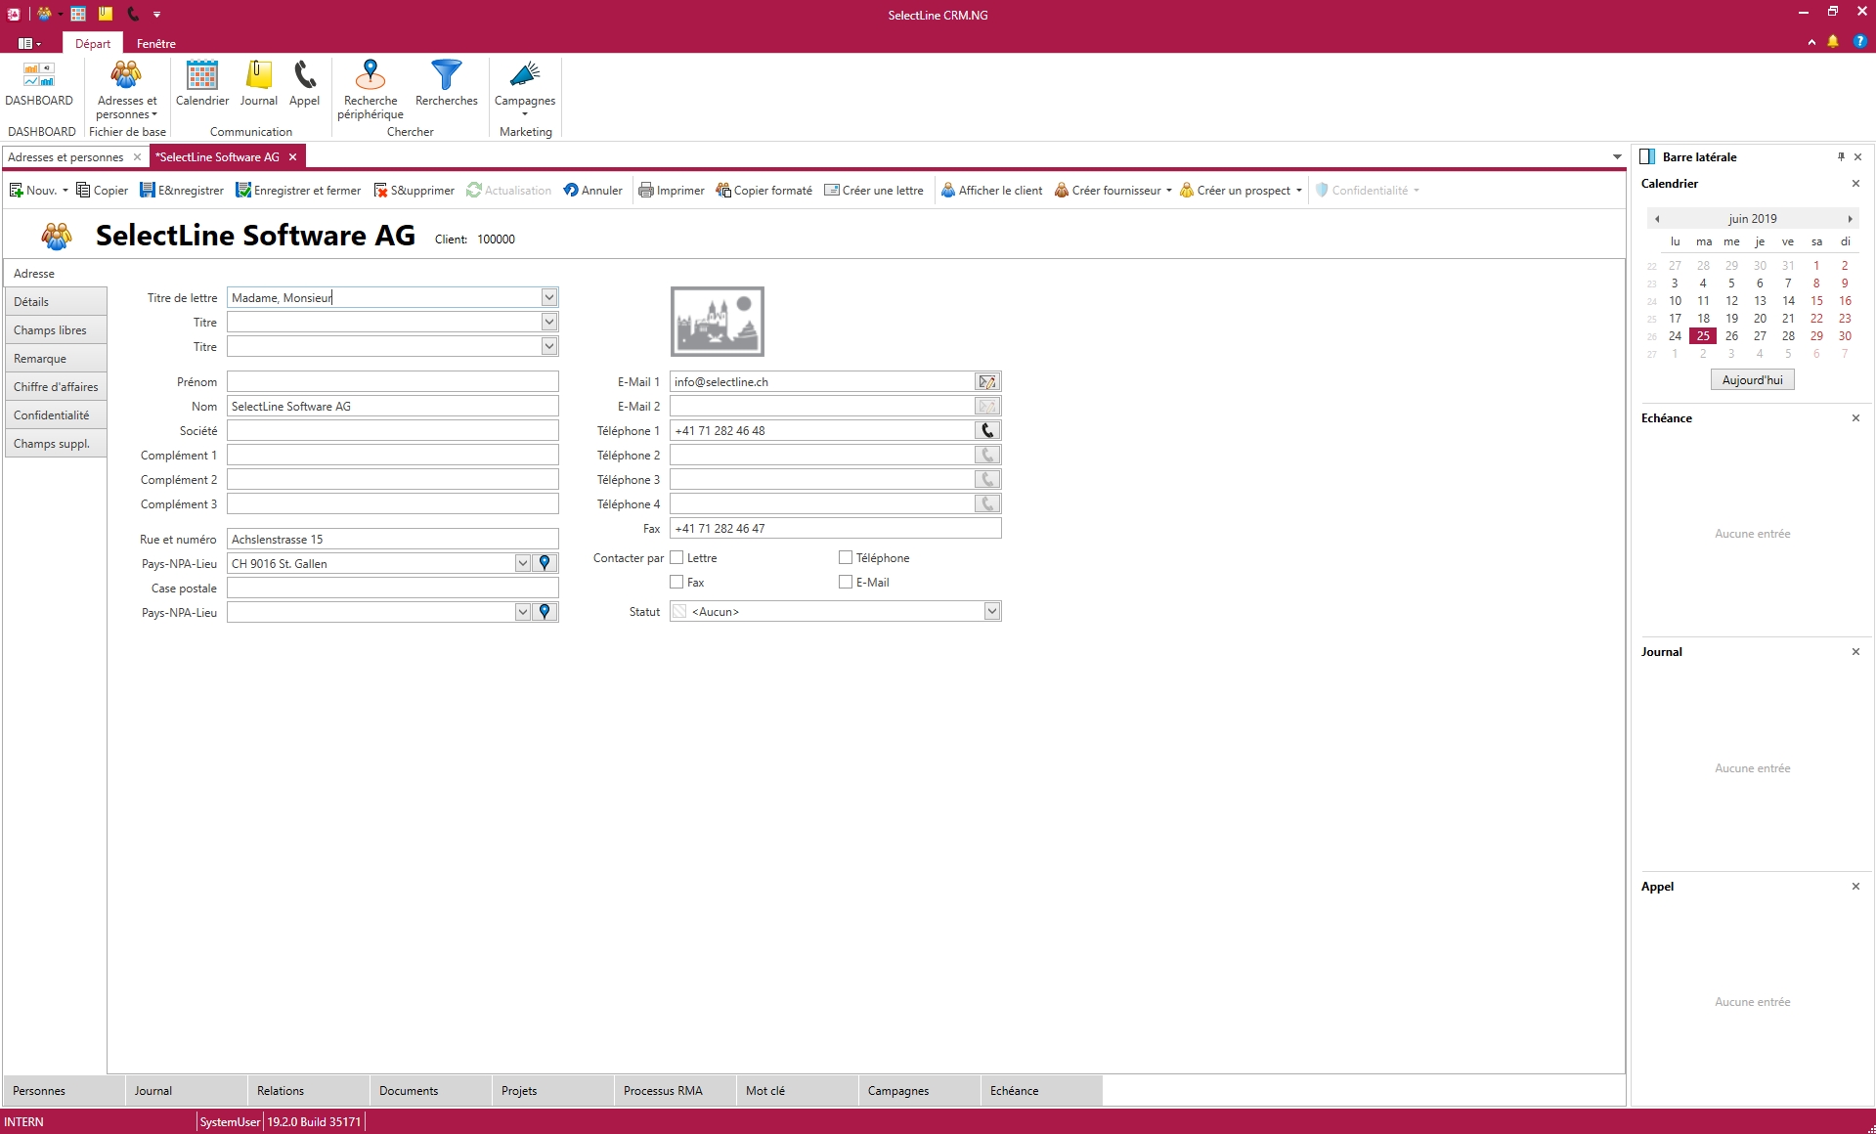This screenshot has width=1876, height=1134.
Task: Expand the second Titre dropdown
Action: [549, 346]
